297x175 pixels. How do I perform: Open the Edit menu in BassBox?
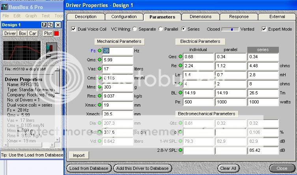17,16
